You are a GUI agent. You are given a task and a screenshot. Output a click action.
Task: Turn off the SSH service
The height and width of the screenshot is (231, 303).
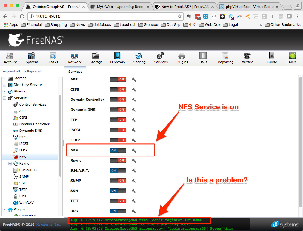click(x=118, y=191)
